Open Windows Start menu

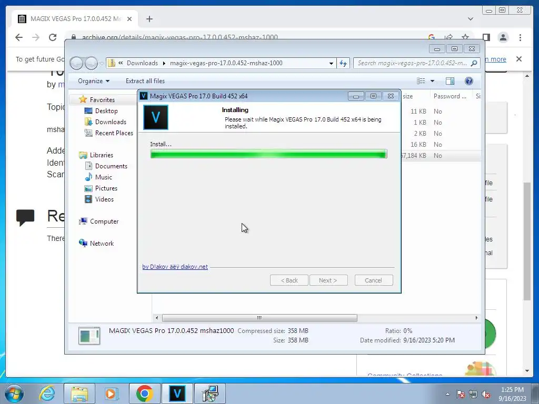point(14,393)
